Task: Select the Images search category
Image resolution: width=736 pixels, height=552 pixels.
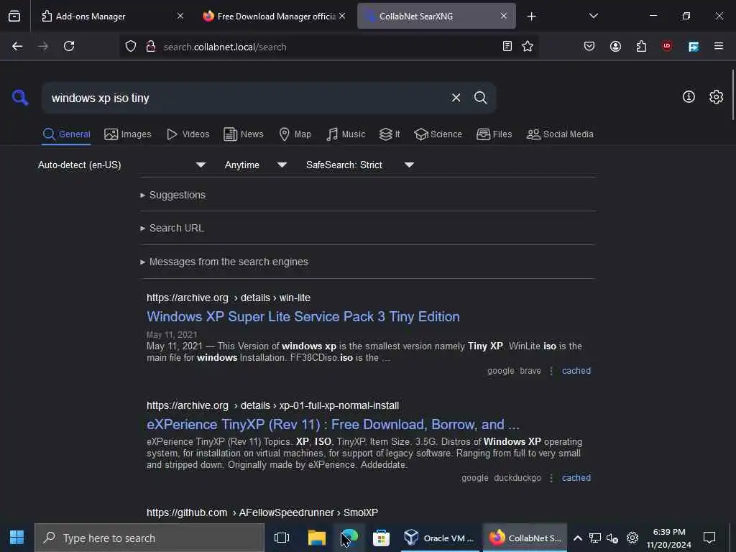Action: (x=128, y=134)
